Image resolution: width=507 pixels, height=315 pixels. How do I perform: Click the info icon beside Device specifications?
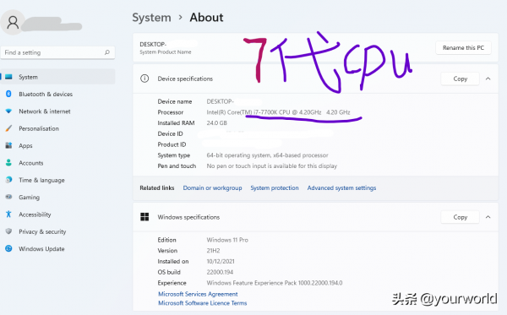click(x=144, y=79)
